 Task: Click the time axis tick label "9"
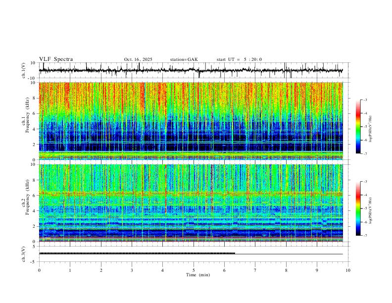point(317,270)
